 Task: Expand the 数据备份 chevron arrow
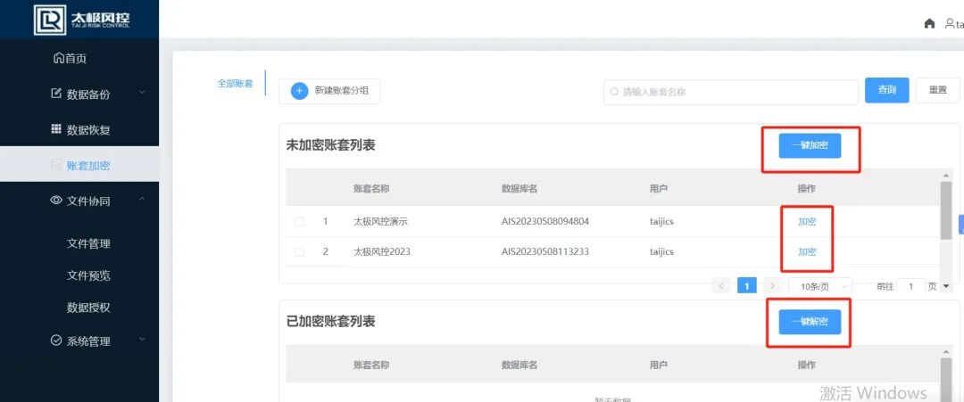[x=142, y=93]
